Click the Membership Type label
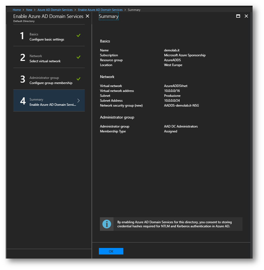 pos(113,131)
